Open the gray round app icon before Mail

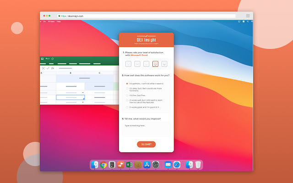tap(156, 165)
